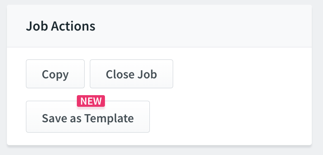The image size is (323, 155).
Task: Choose Close Job from the Job Actions
Action: point(131,74)
